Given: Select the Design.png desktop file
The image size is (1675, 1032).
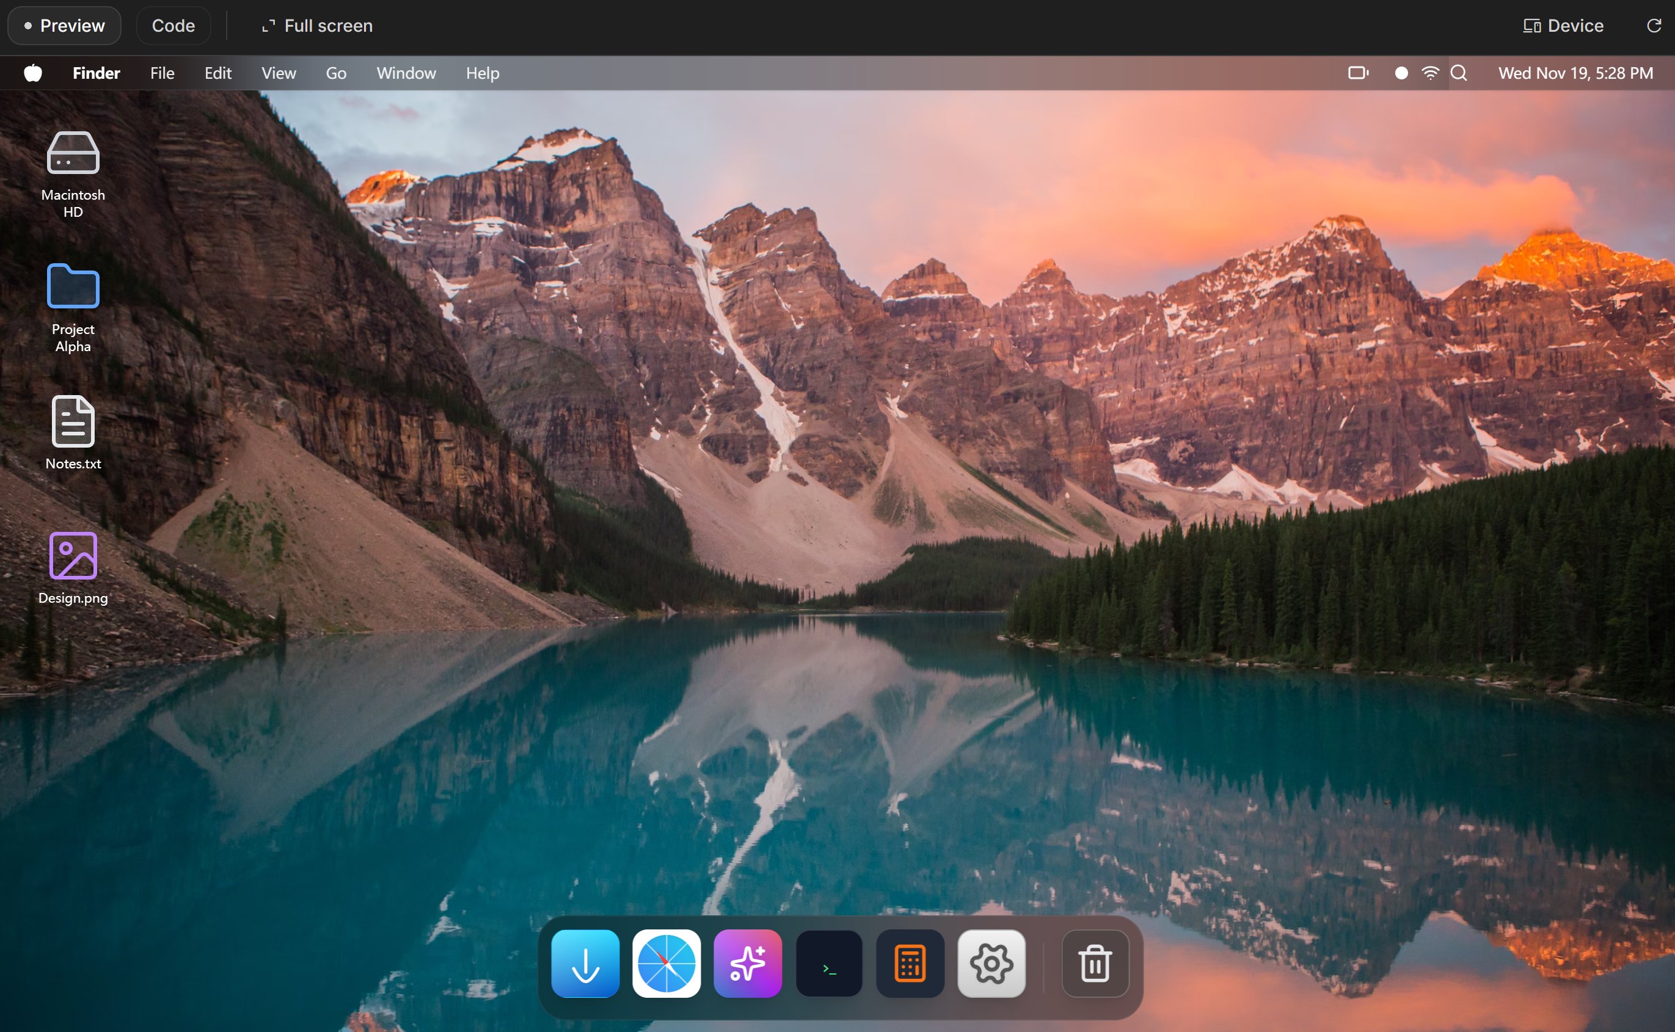Looking at the screenshot, I should tap(73, 568).
